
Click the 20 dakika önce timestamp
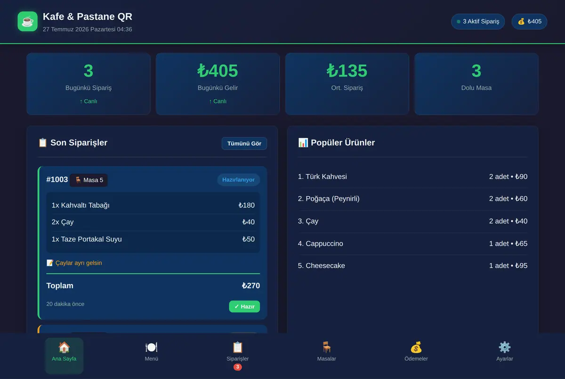(65, 304)
